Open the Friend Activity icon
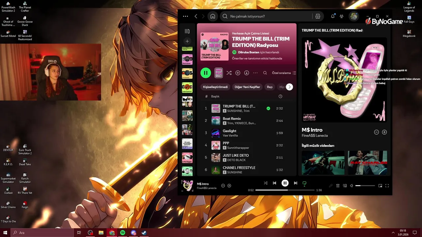 pos(342,16)
